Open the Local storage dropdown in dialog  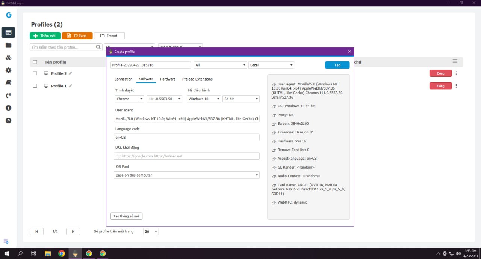271,65
